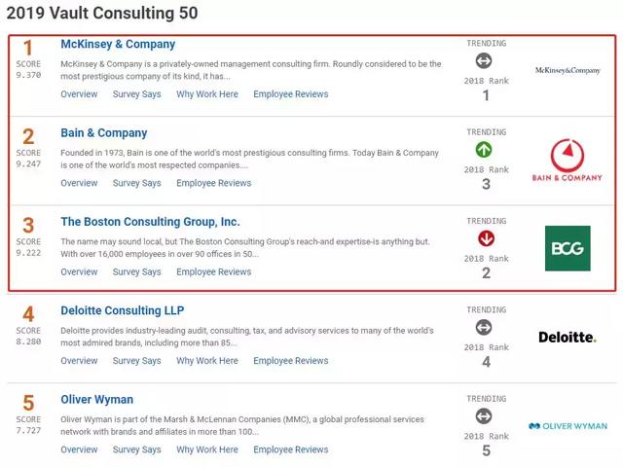
Task: Open Deloitte's Why Work Here link
Action: tap(207, 361)
